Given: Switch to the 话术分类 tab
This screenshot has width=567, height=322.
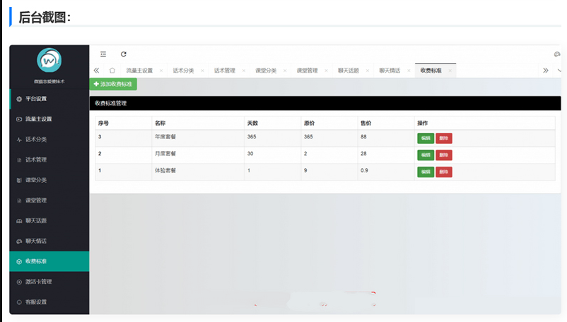Looking at the screenshot, I should click(183, 71).
